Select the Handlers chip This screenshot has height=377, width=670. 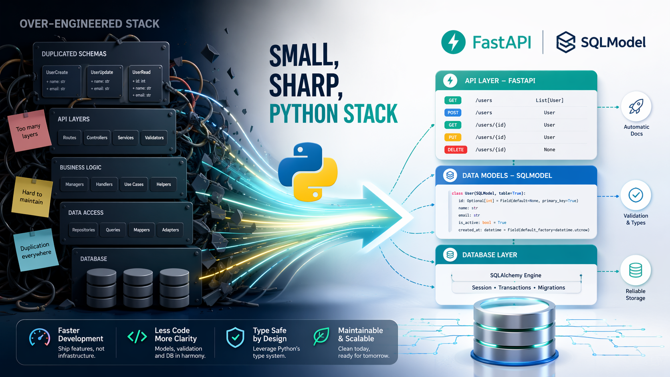[x=104, y=185]
